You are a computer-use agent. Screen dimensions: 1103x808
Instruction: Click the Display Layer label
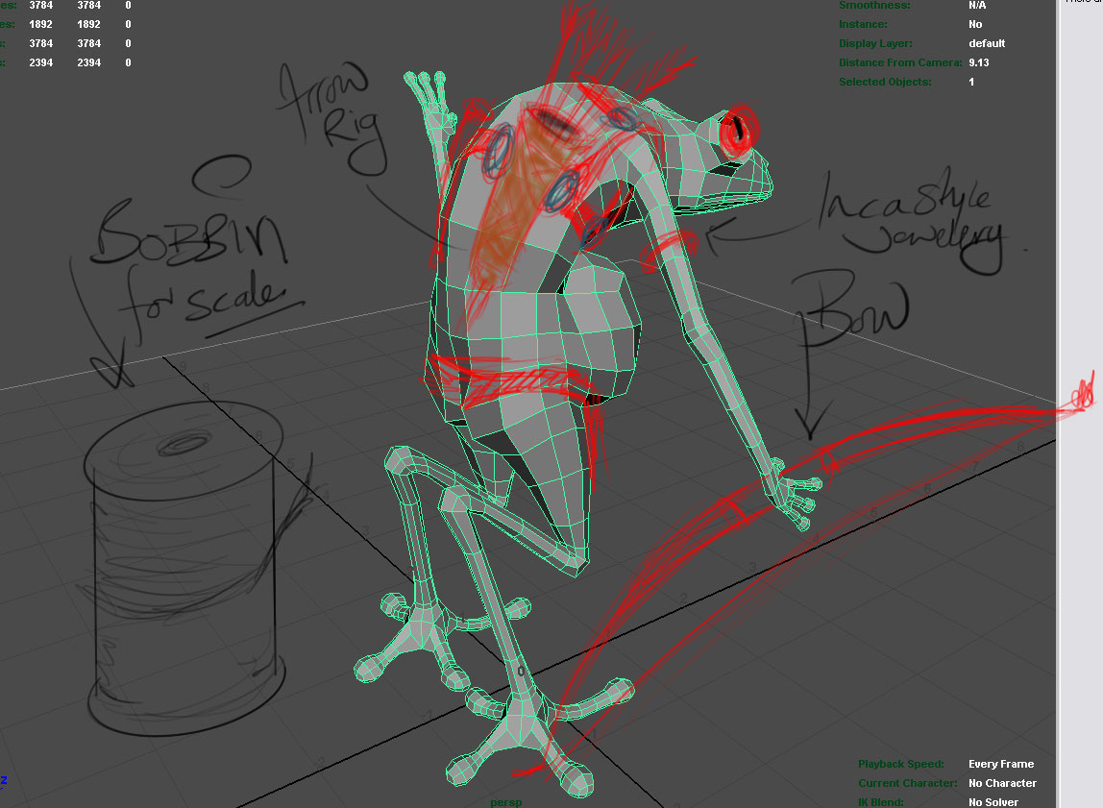(x=875, y=43)
